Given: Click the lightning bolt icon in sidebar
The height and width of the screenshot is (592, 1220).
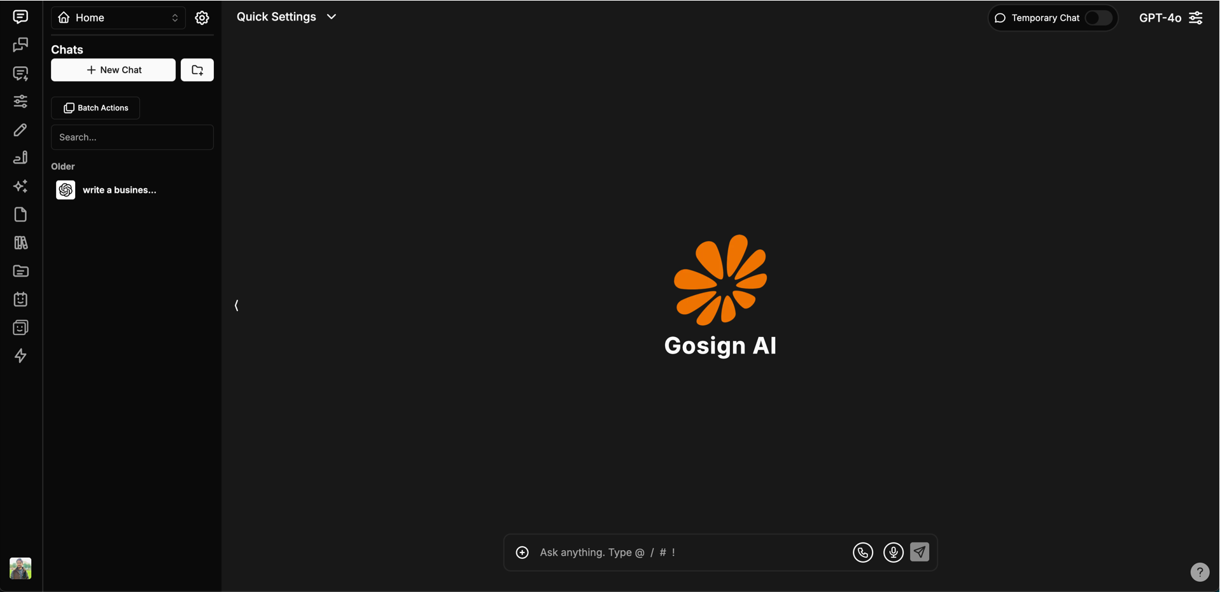Looking at the screenshot, I should click(20, 355).
